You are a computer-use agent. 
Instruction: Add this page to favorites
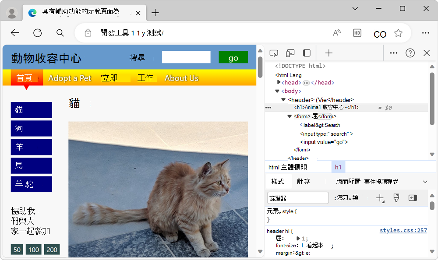[398, 33]
